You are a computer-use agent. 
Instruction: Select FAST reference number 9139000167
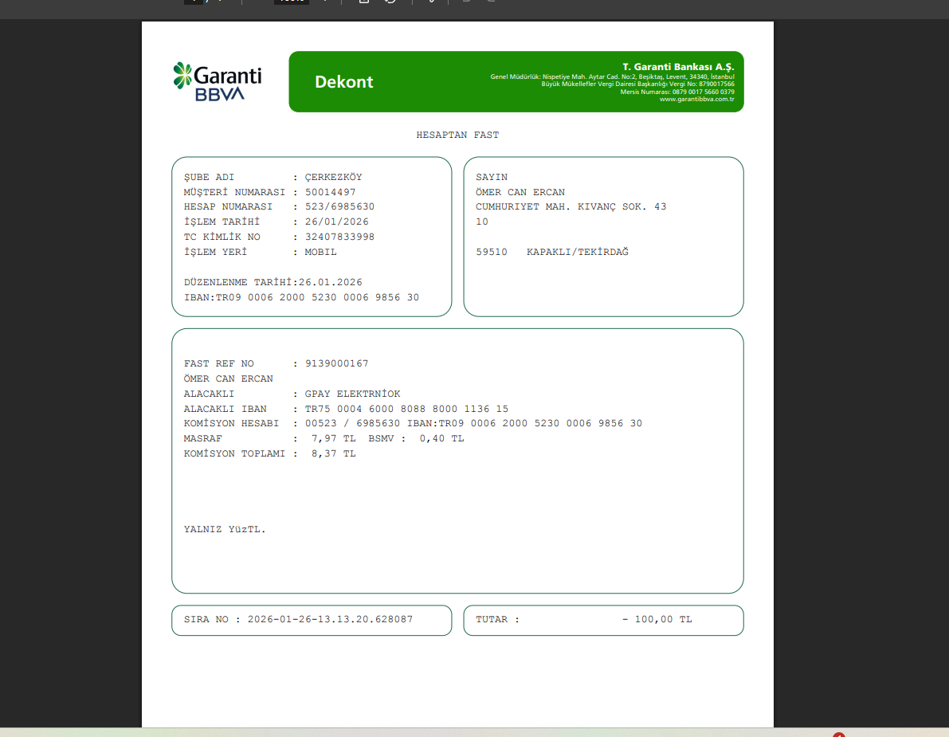pyautogui.click(x=336, y=363)
